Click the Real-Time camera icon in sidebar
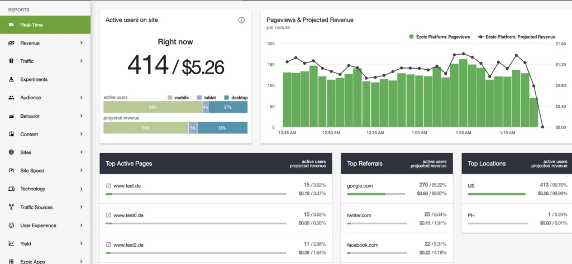 pos(11,25)
